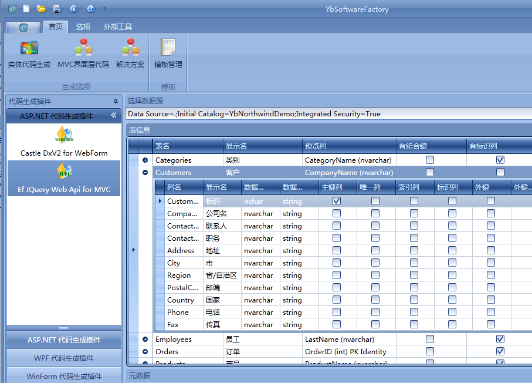Select the 订单 display name cell

pos(263,351)
